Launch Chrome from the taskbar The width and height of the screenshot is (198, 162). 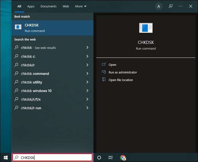(123, 158)
